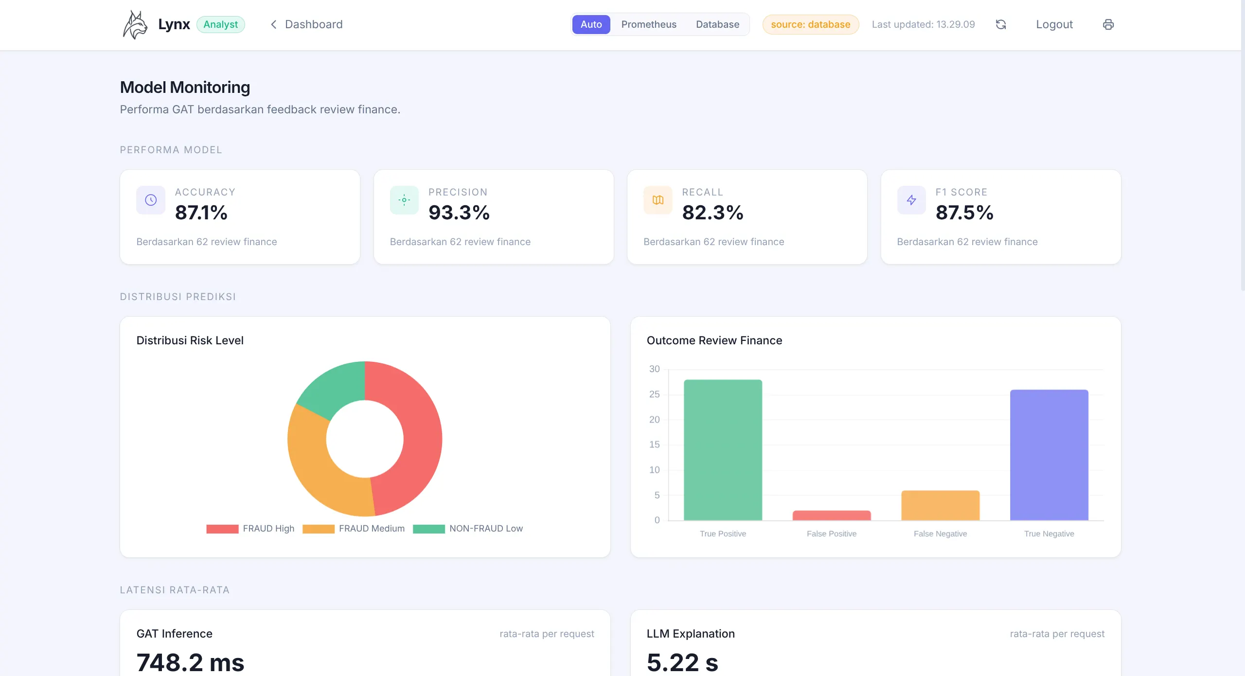This screenshot has height=676, width=1245.
Task: Click the False Negative bar
Action: coord(940,505)
